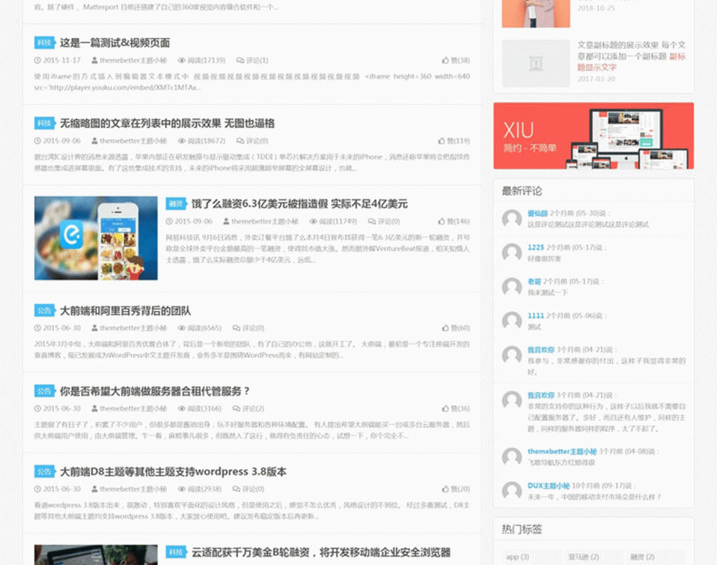Click the 云适配 article thumbnail image
The height and width of the screenshot is (565, 717).
(96, 555)
